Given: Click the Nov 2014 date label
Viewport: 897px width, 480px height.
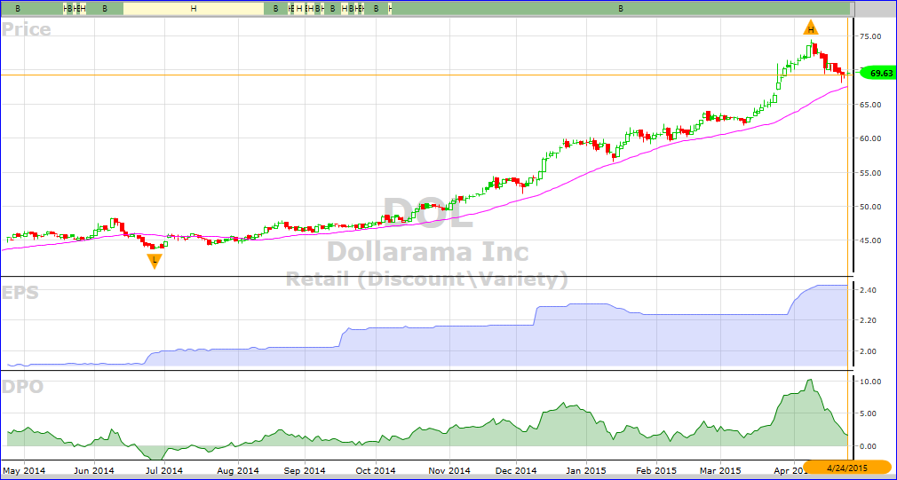Looking at the screenshot, I should click(449, 471).
